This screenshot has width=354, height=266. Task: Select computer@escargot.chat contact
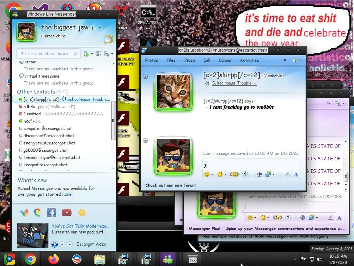pyautogui.click(x=61, y=128)
